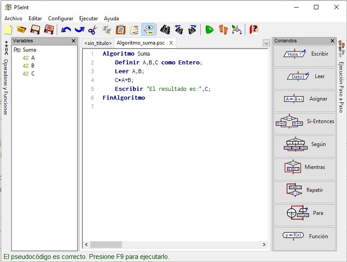Start step-by-step execution with the feet icon
This screenshot has height=262, width=347.
[x=223, y=30]
